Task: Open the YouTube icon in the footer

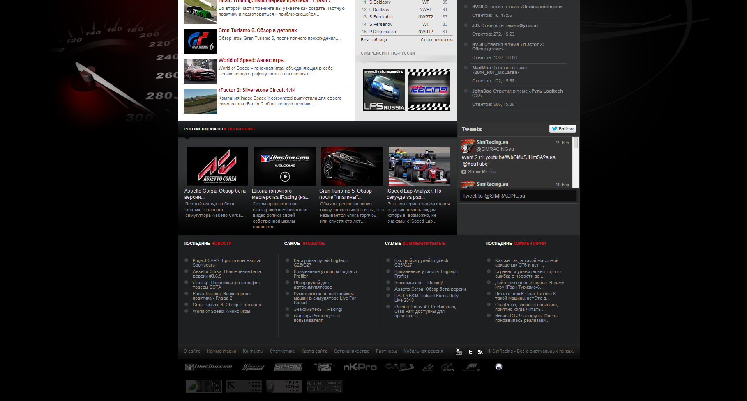Action: click(459, 351)
